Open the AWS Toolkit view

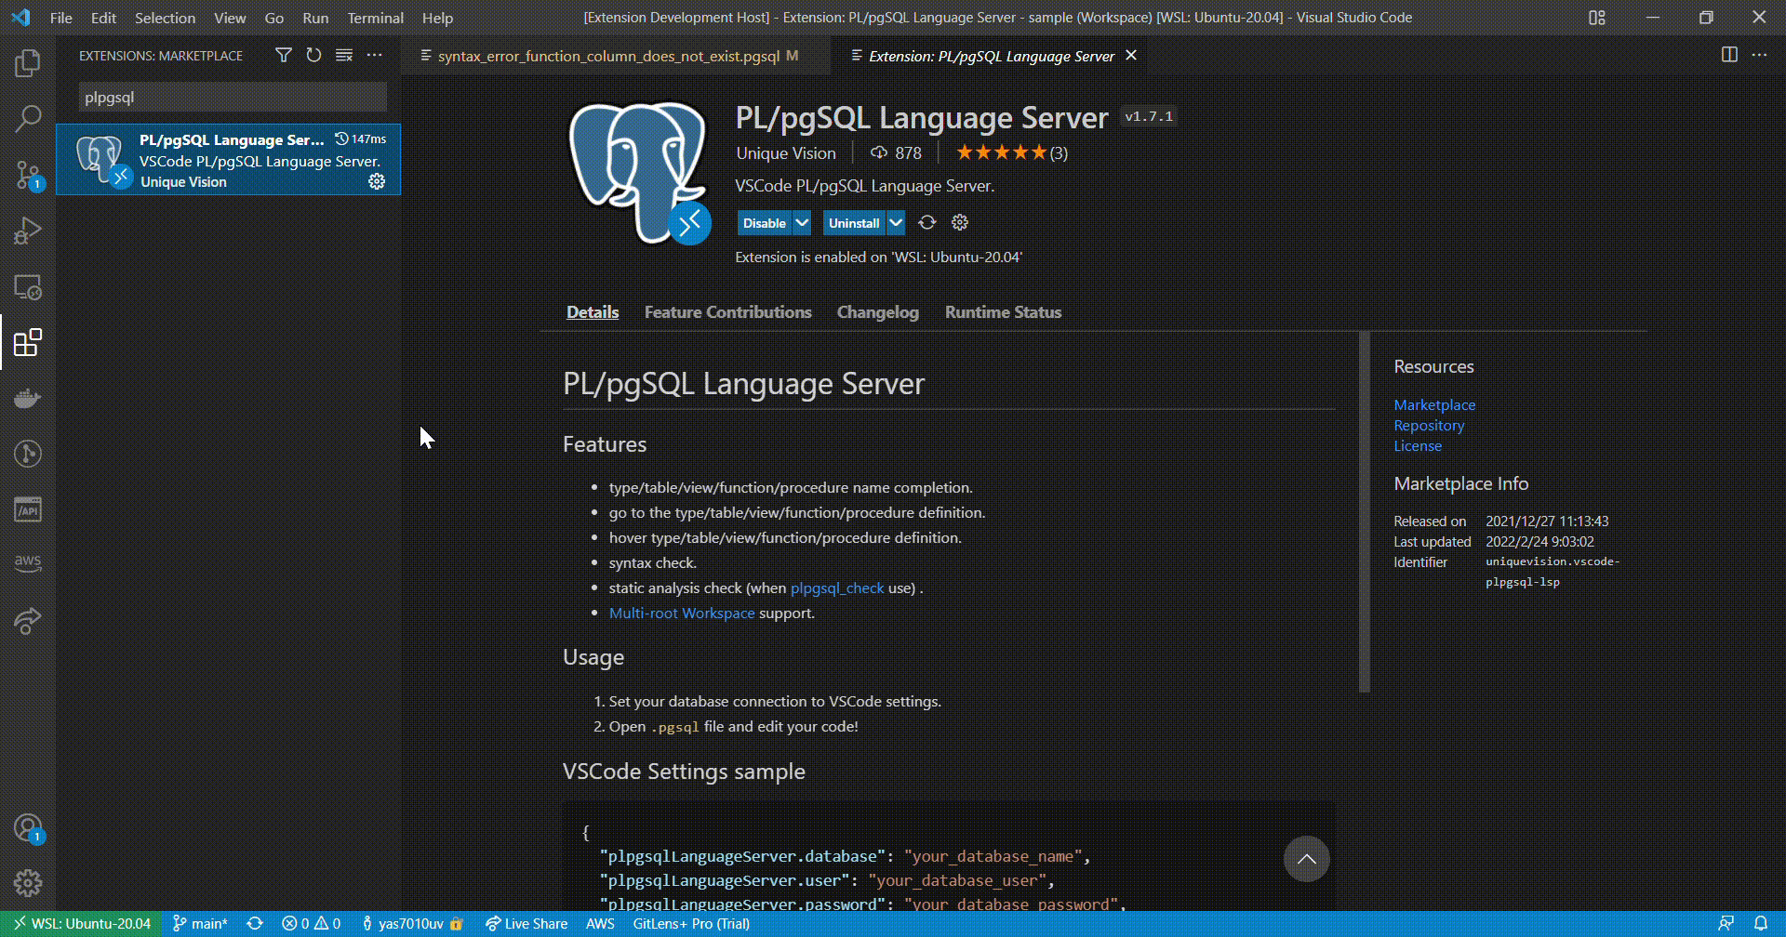(x=28, y=563)
